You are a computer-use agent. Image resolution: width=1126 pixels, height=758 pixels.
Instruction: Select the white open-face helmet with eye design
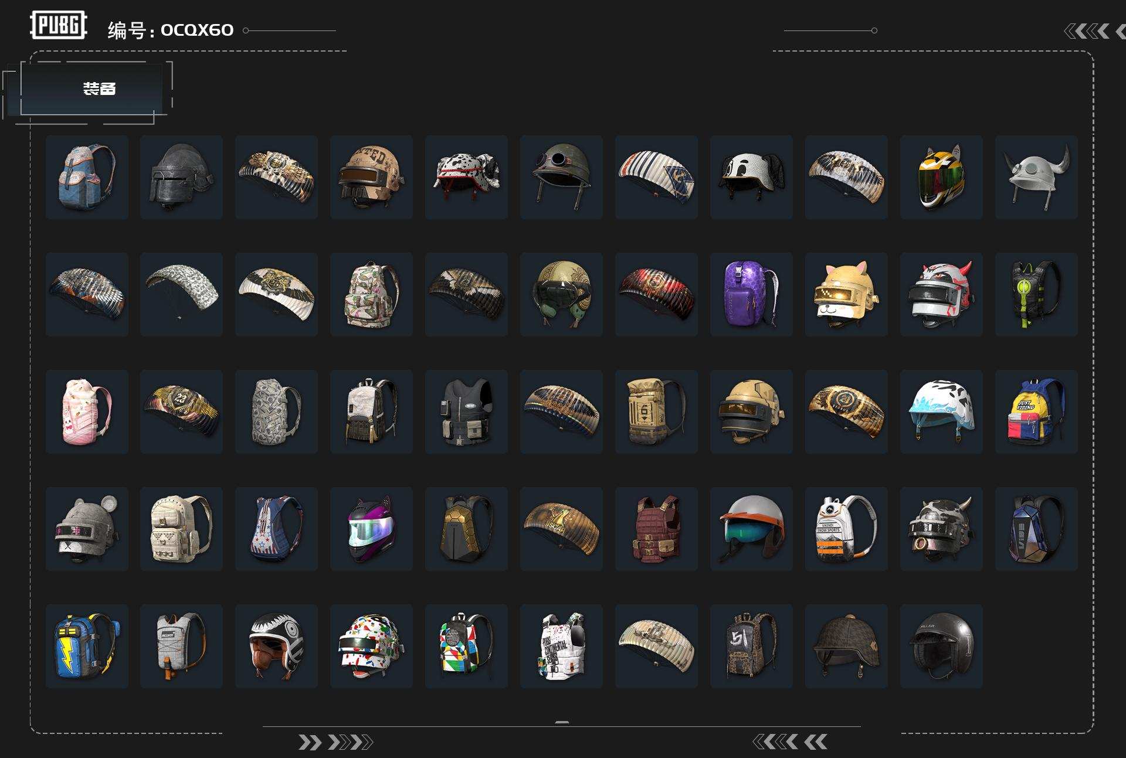[277, 646]
